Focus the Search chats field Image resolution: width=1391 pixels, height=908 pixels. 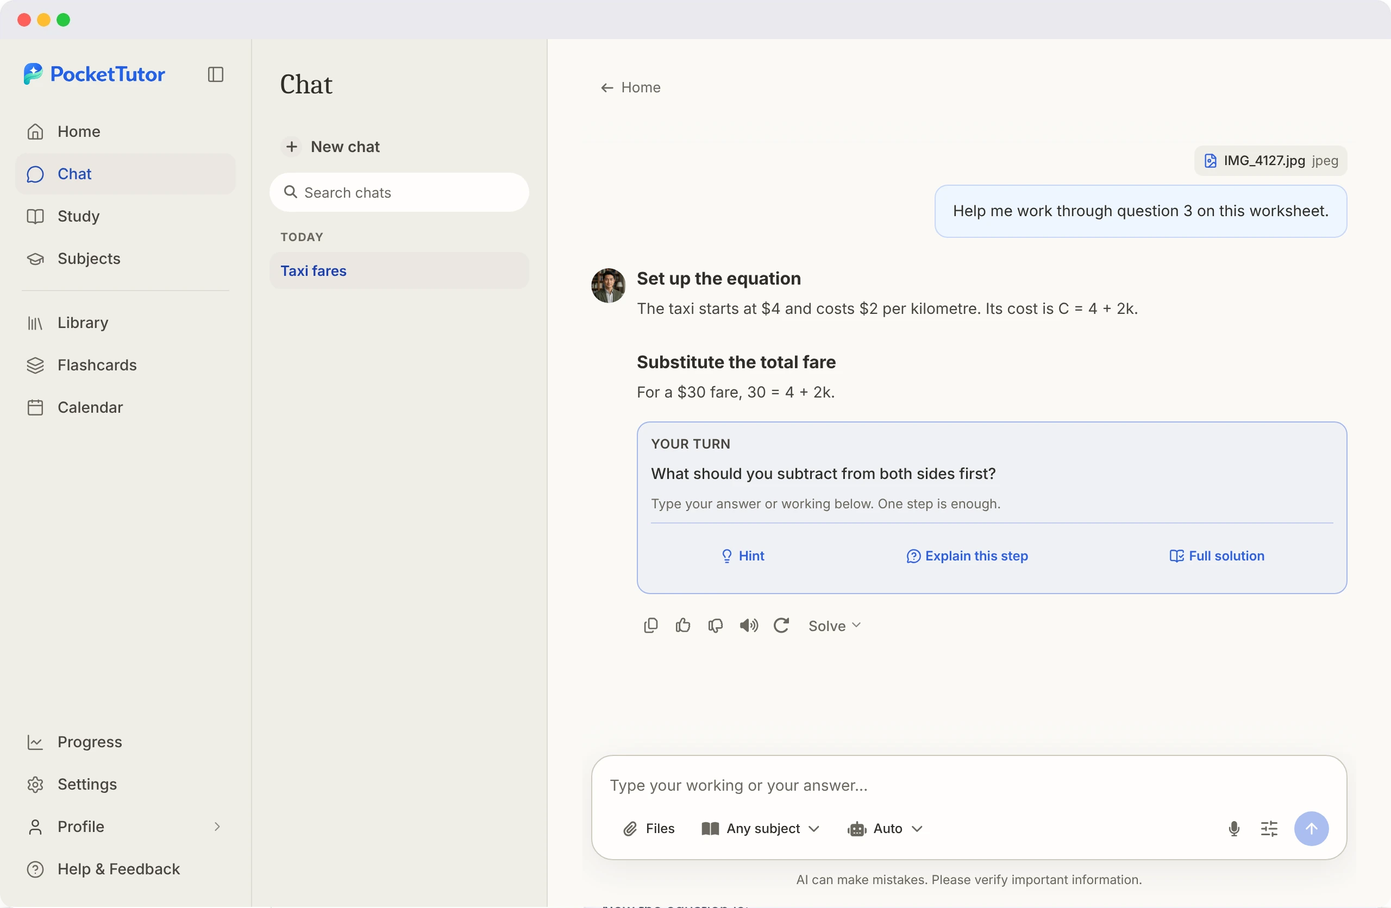pyautogui.click(x=399, y=192)
